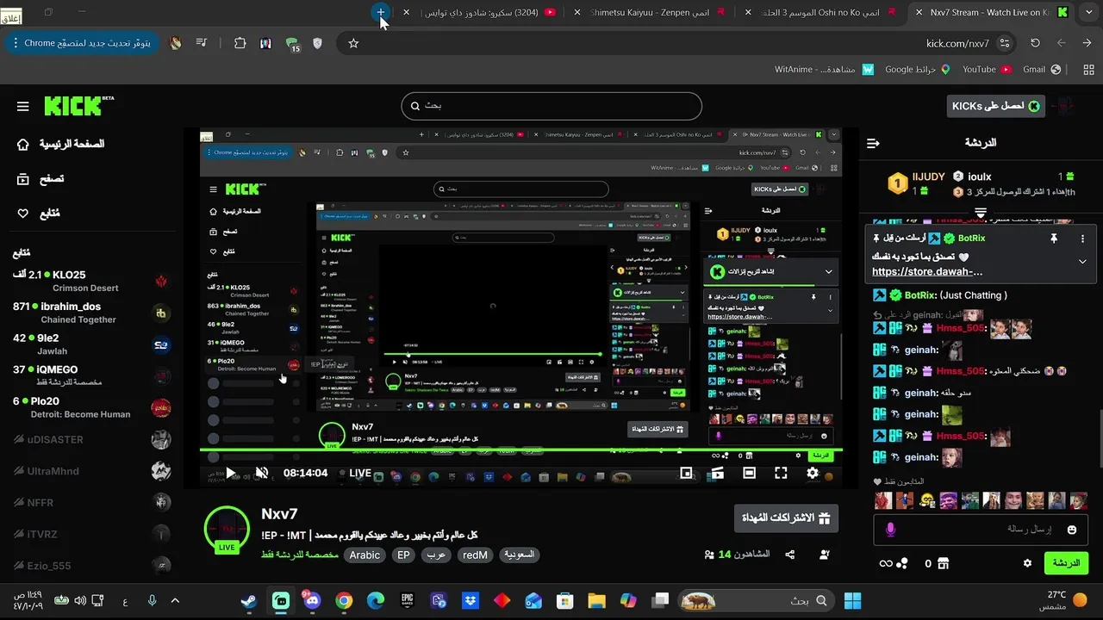Collapse the chat panel with the header icon
The height and width of the screenshot is (620, 1103).
pyautogui.click(x=874, y=143)
